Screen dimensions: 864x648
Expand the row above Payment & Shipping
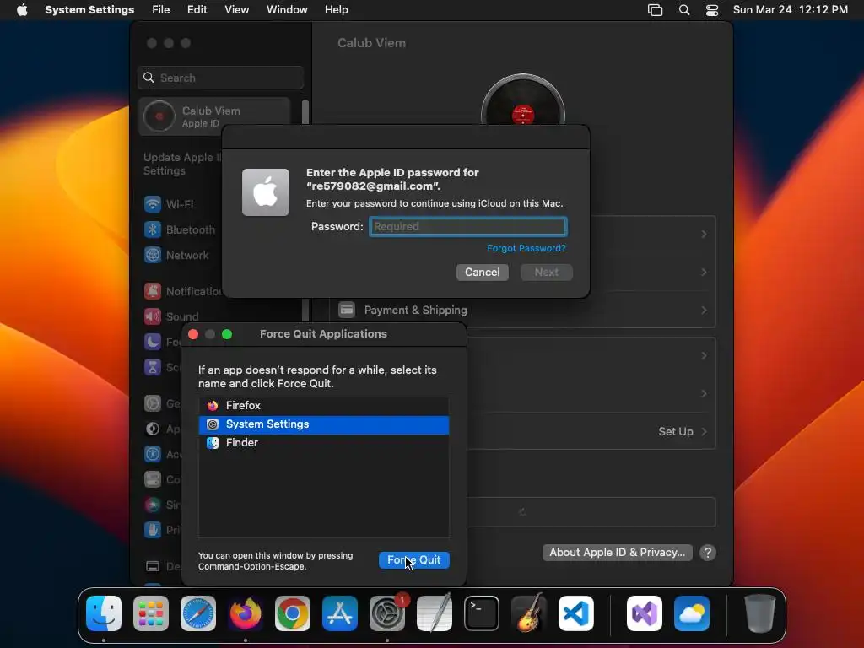[704, 273]
